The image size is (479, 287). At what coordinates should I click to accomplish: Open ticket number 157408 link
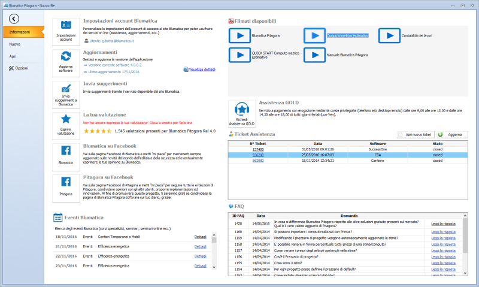[x=258, y=149]
